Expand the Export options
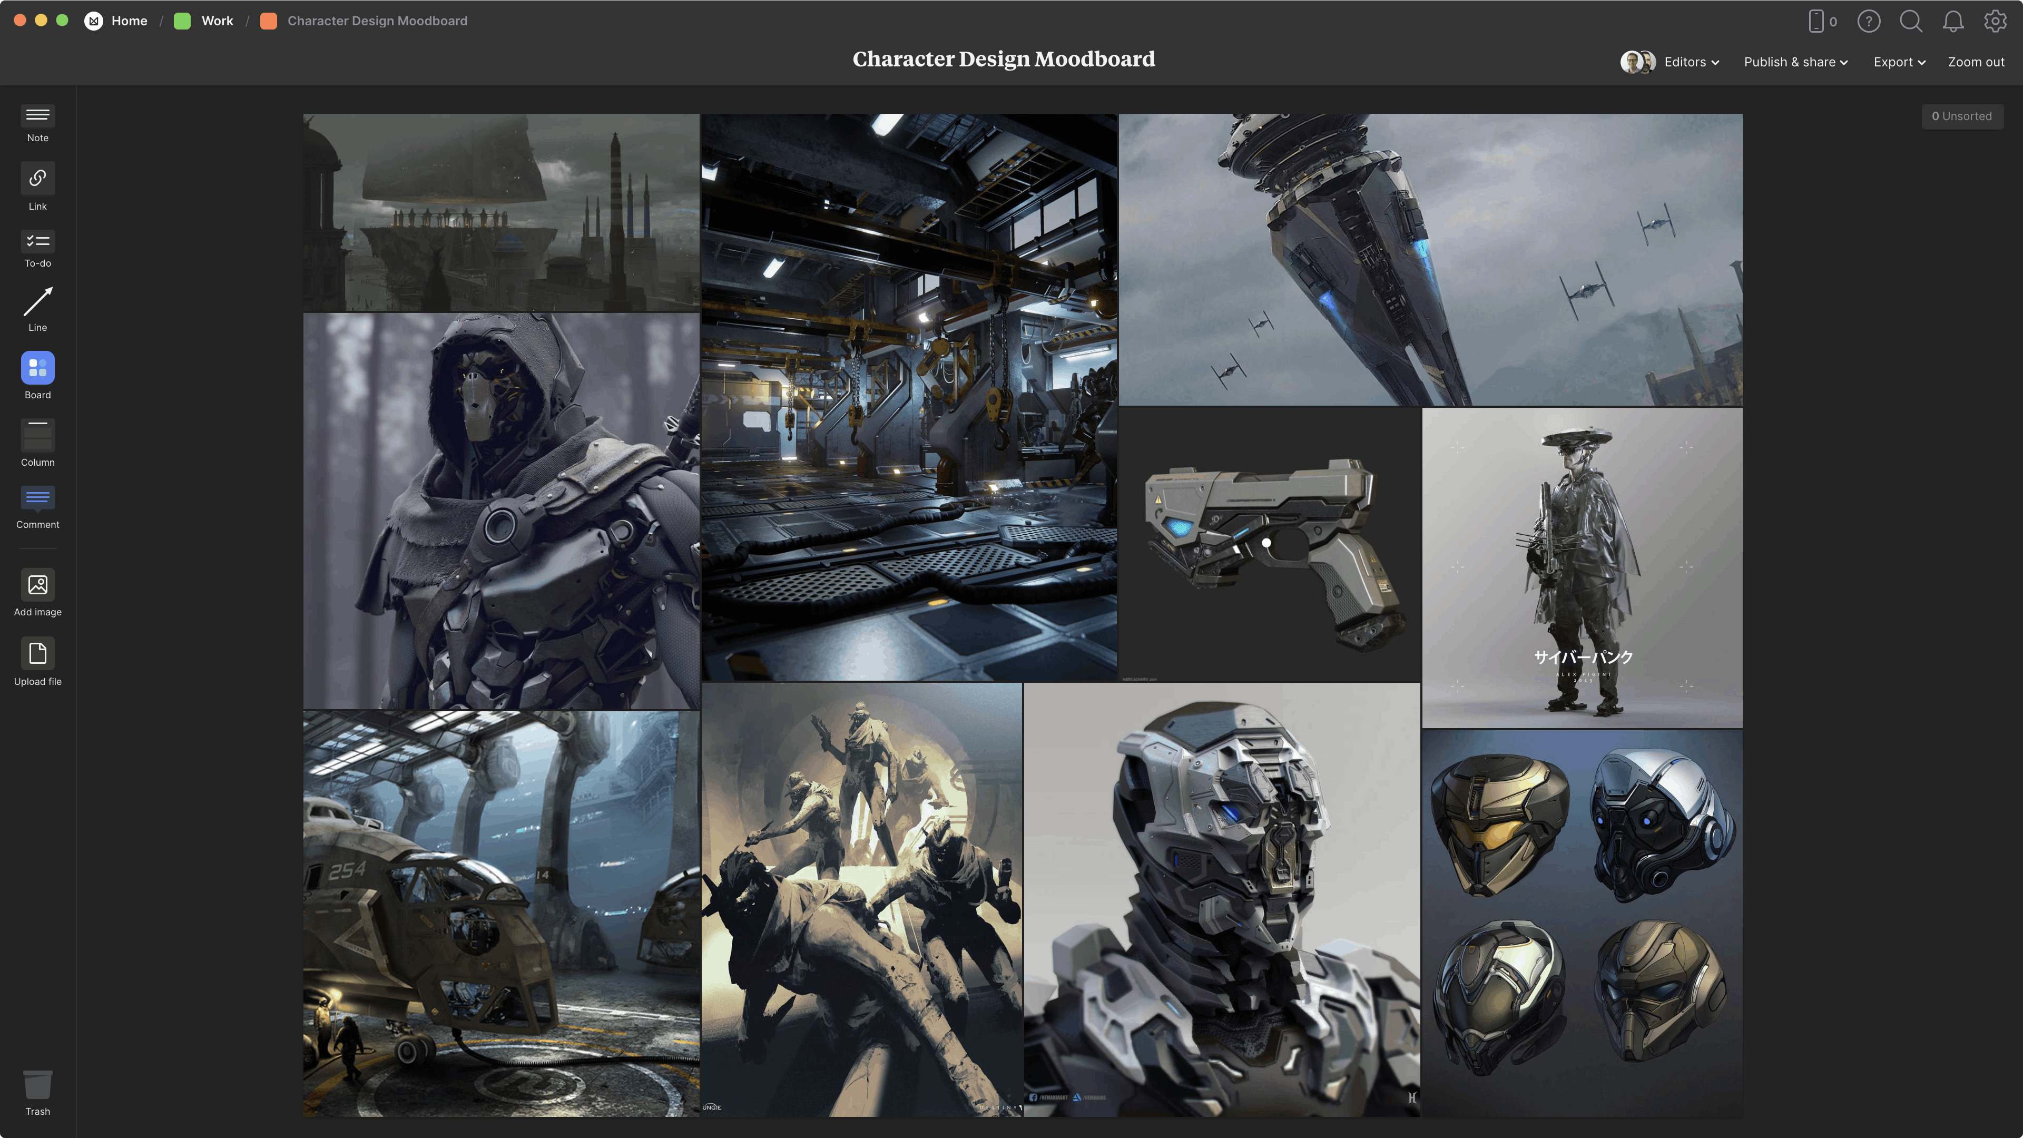 [1899, 62]
